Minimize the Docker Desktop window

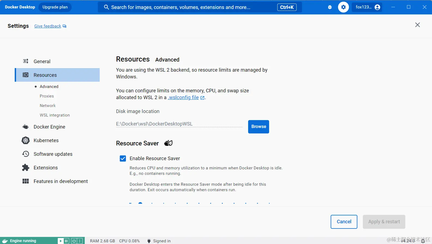393,7
